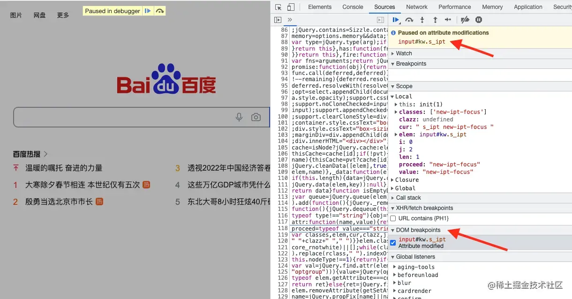The width and height of the screenshot is (572, 299).
Task: Select the Sources tab
Action: (385, 7)
